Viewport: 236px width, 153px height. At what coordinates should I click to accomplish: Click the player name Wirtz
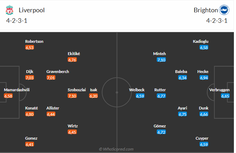click(73, 126)
